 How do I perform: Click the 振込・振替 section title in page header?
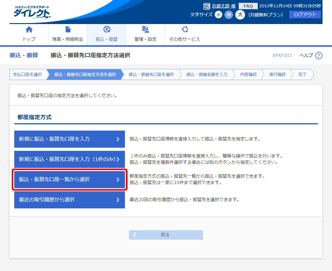coord(24,55)
